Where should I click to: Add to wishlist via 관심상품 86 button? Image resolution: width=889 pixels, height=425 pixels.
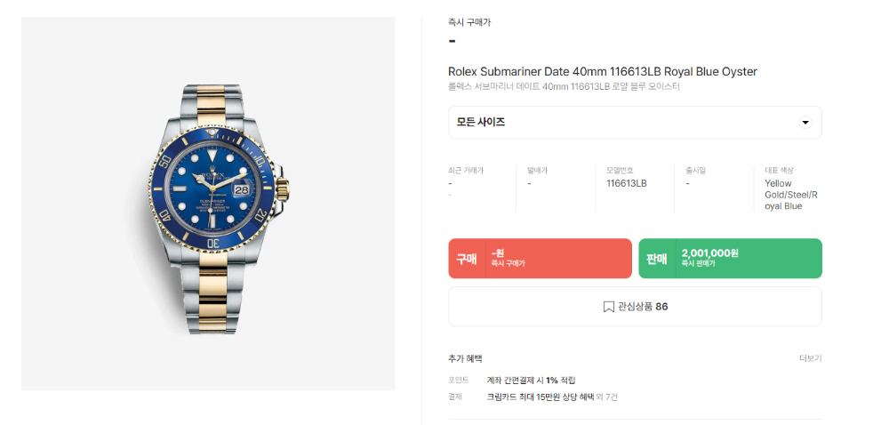point(635,307)
